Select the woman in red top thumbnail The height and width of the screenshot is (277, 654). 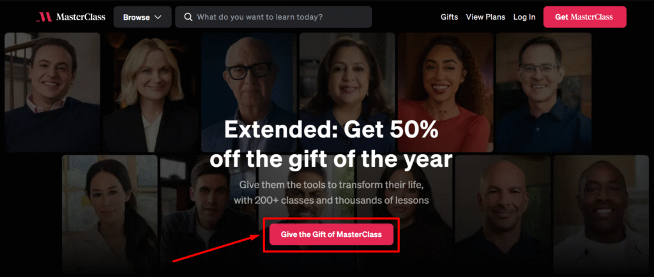coord(445,92)
